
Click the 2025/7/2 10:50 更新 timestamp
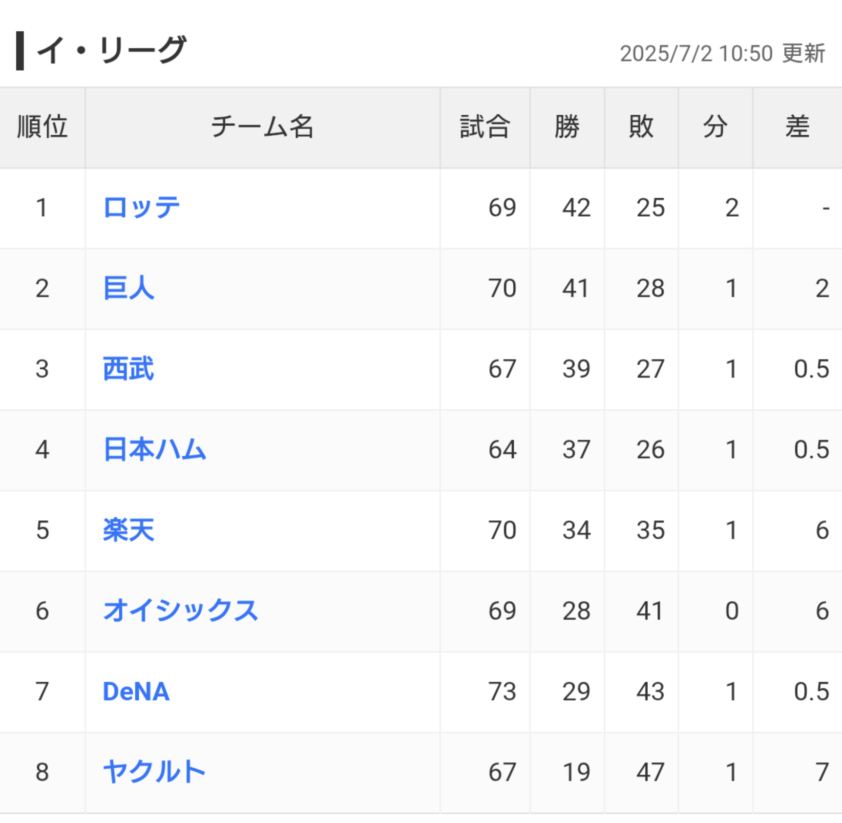pyautogui.click(x=722, y=53)
